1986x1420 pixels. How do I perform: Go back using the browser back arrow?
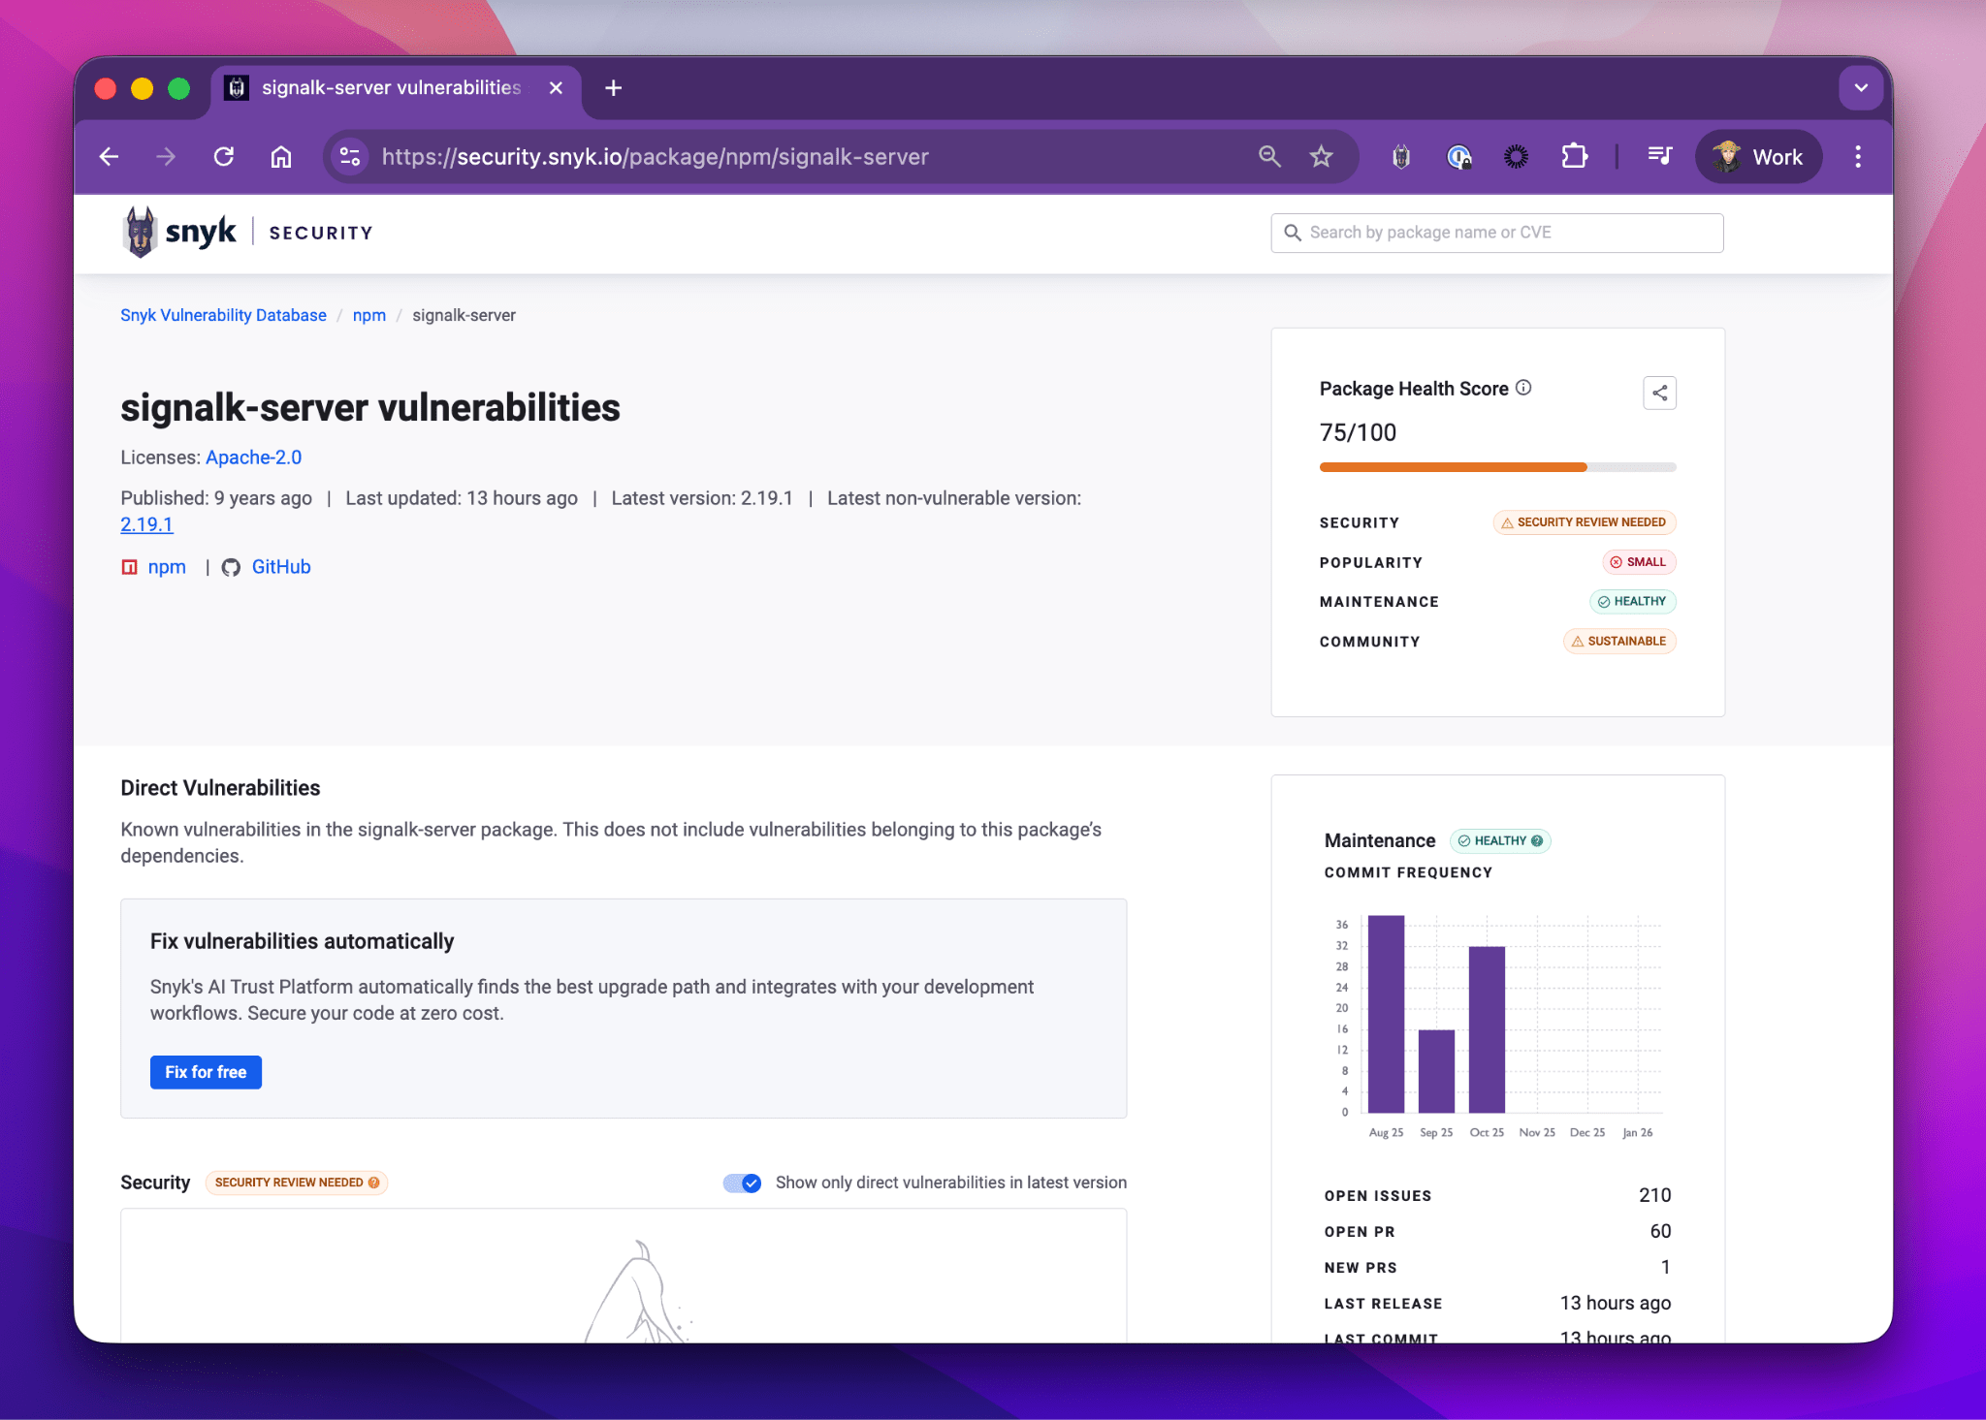point(110,157)
